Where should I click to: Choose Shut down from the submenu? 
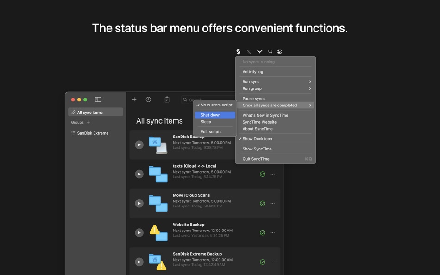pyautogui.click(x=215, y=115)
